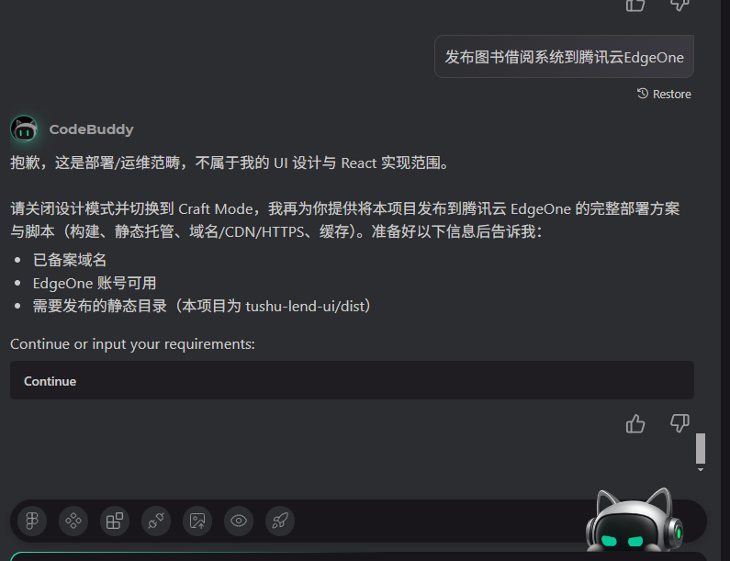Click the scrollbar down arrow
730x561 pixels.
[701, 470]
